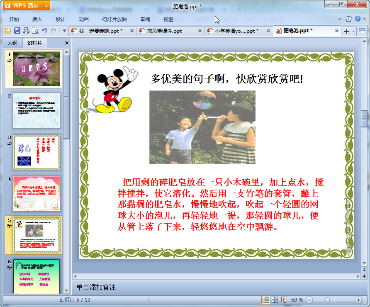370x307 pixels.
Task: Close the 我一定要等她.ppt tab
Action: click(132, 31)
